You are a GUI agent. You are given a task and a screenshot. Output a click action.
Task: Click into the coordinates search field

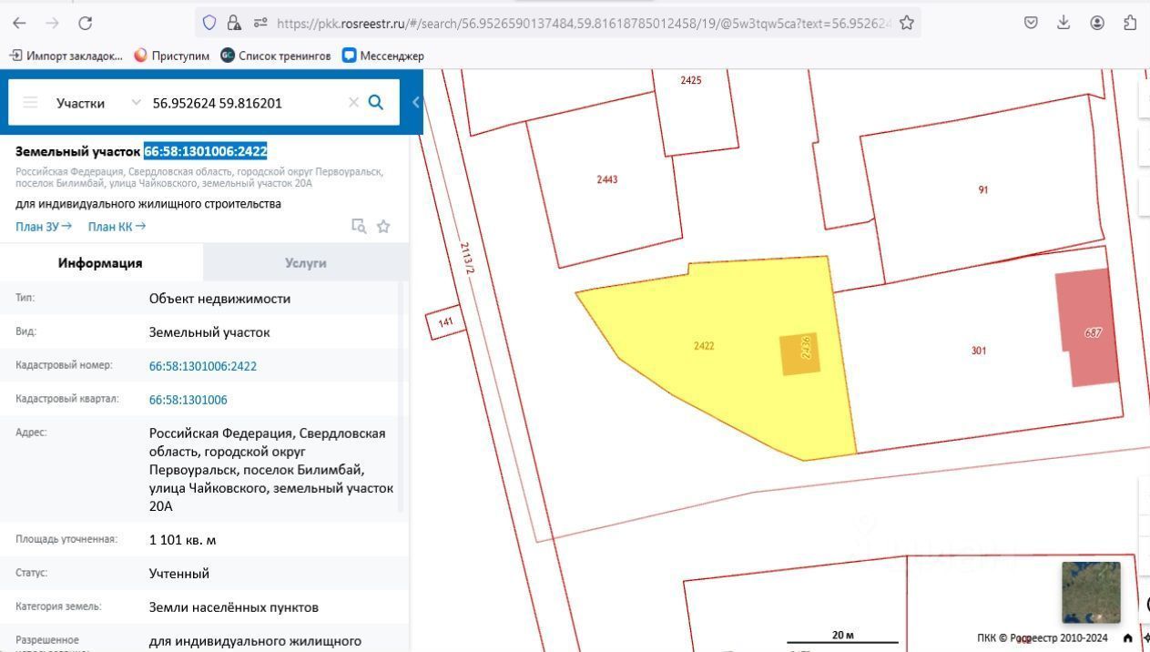pos(246,103)
